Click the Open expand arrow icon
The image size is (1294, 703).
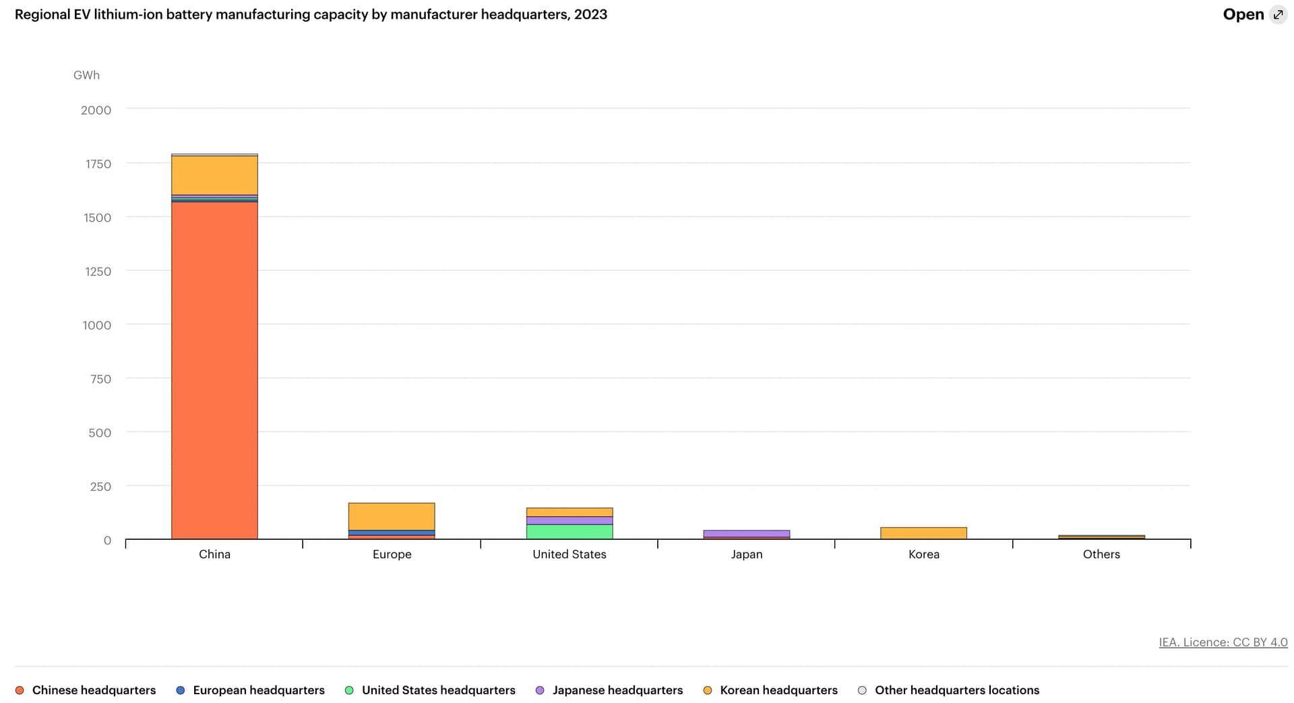click(x=1278, y=15)
